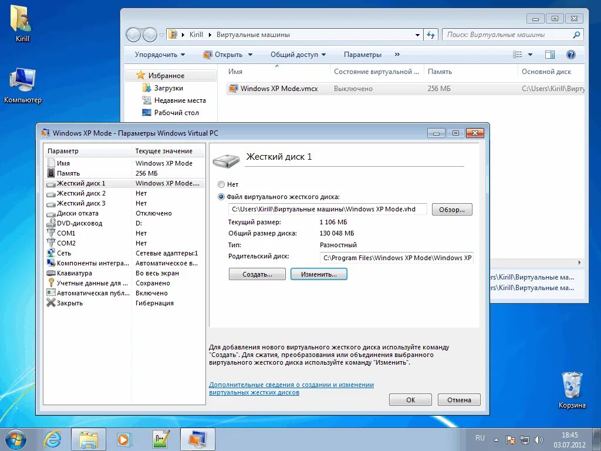The image size is (601, 451).
Task: Click Отмена in the settings dialog
Action: click(459, 399)
